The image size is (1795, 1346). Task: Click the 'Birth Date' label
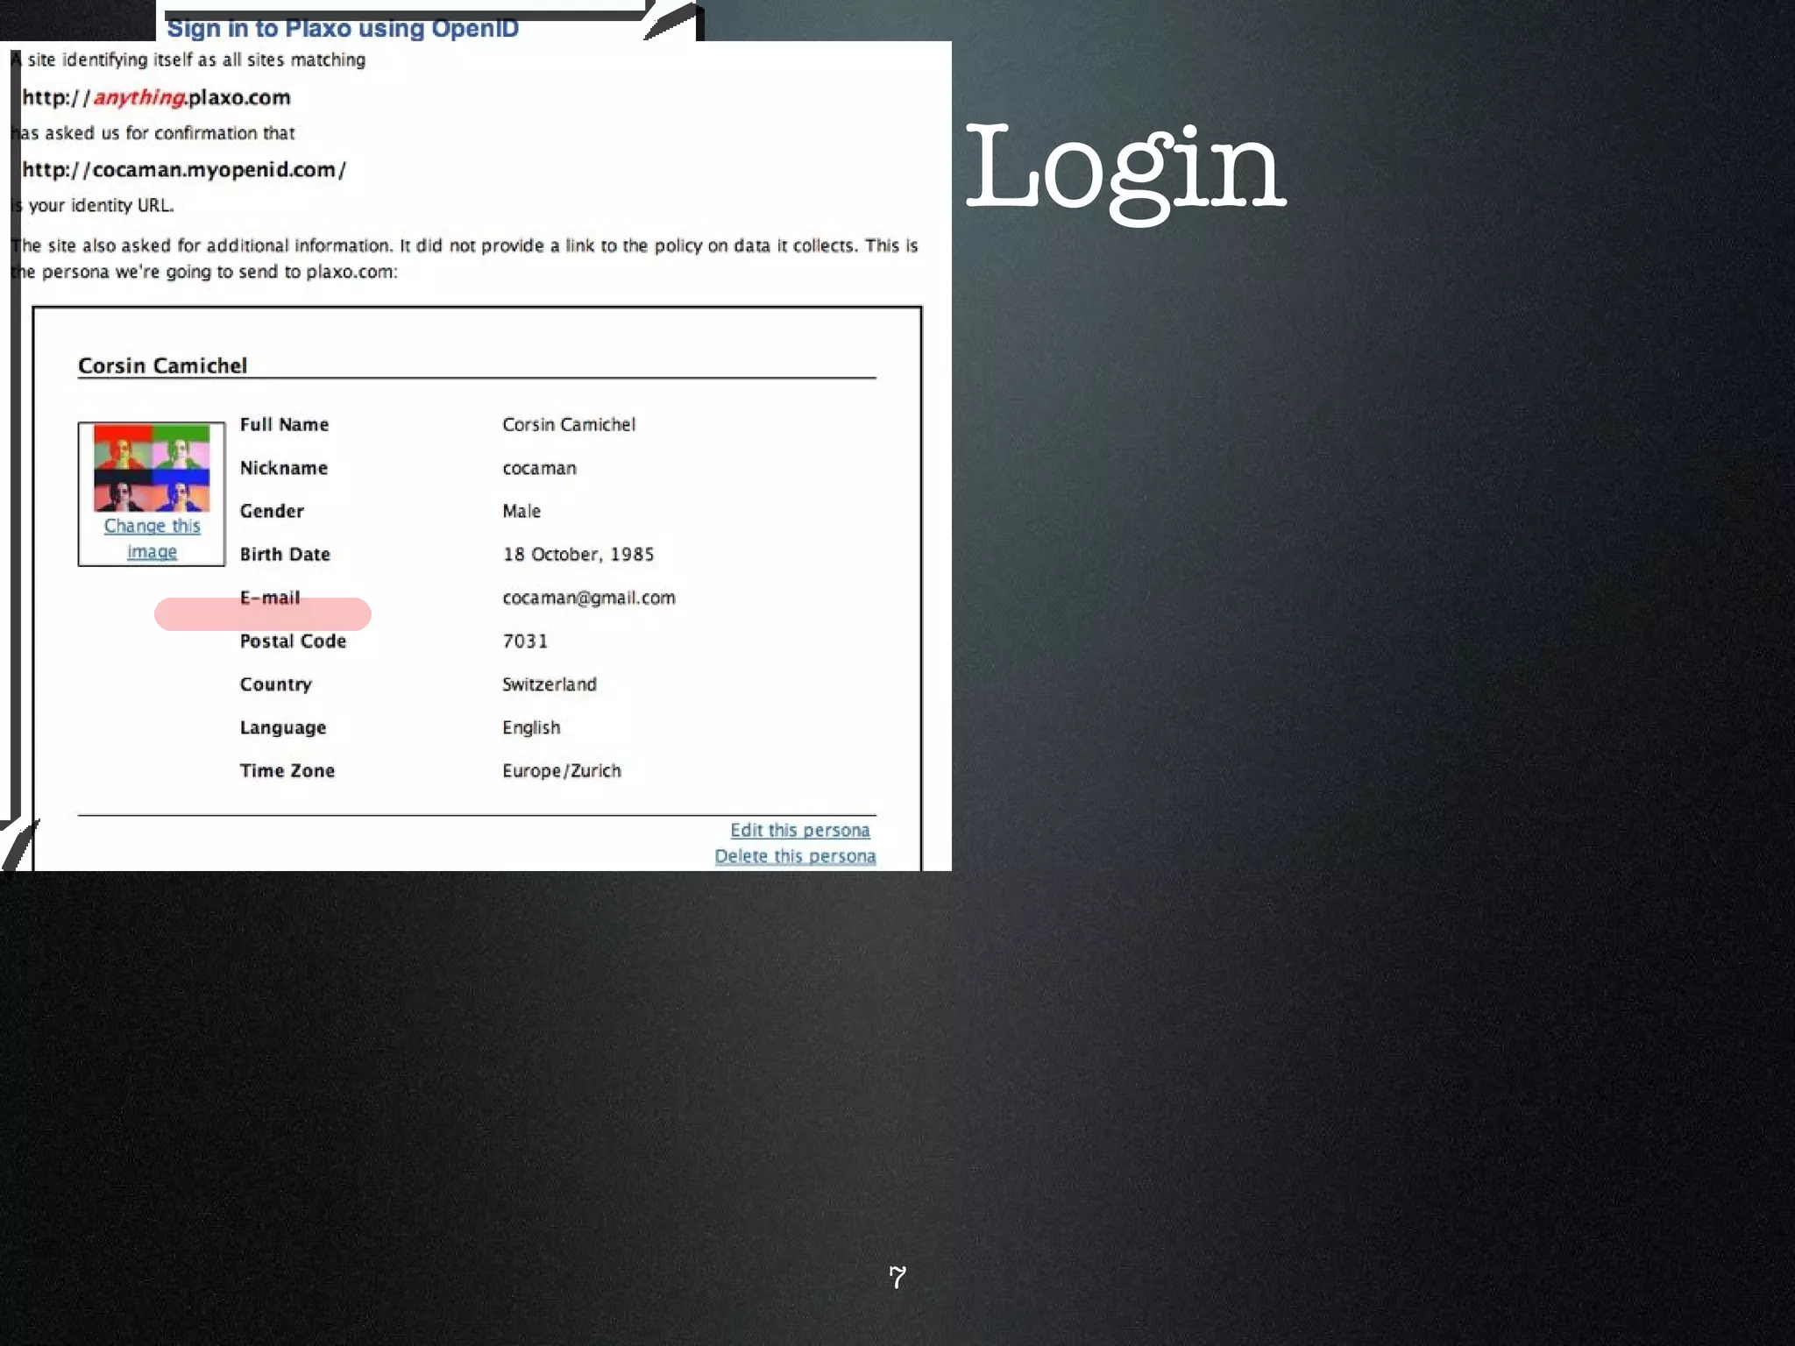pos(285,554)
